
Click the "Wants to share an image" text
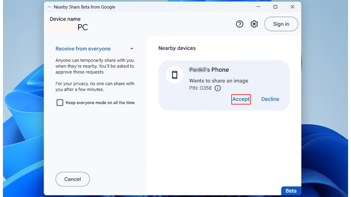click(218, 81)
